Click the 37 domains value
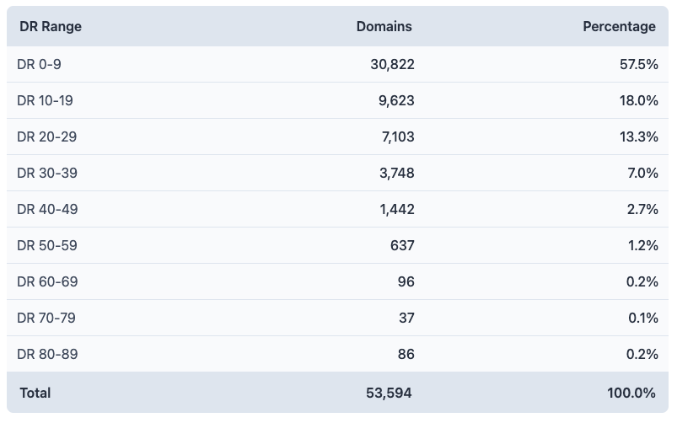 [406, 318]
